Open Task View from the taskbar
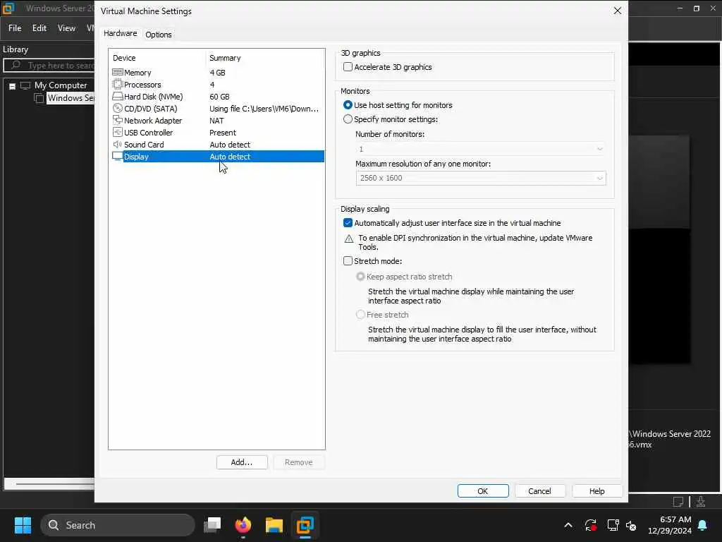The height and width of the screenshot is (542, 722). click(x=212, y=525)
